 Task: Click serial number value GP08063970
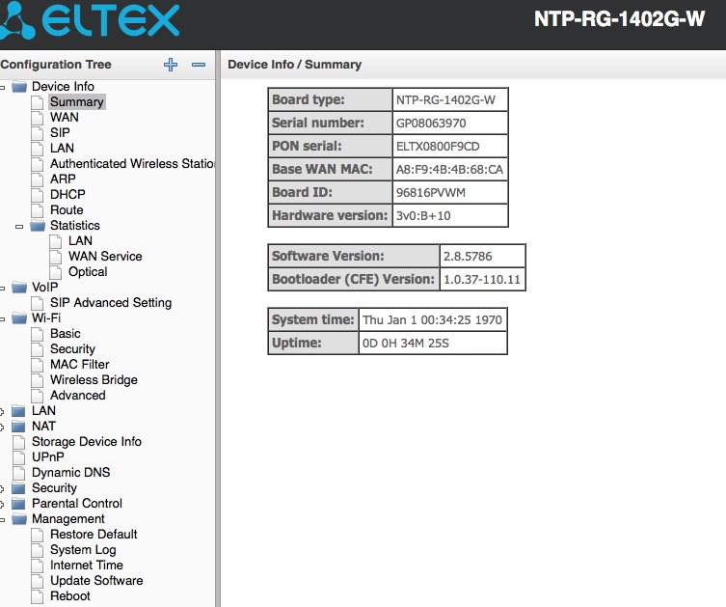pos(431,124)
